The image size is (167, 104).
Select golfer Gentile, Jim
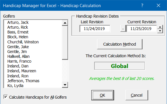33,52
